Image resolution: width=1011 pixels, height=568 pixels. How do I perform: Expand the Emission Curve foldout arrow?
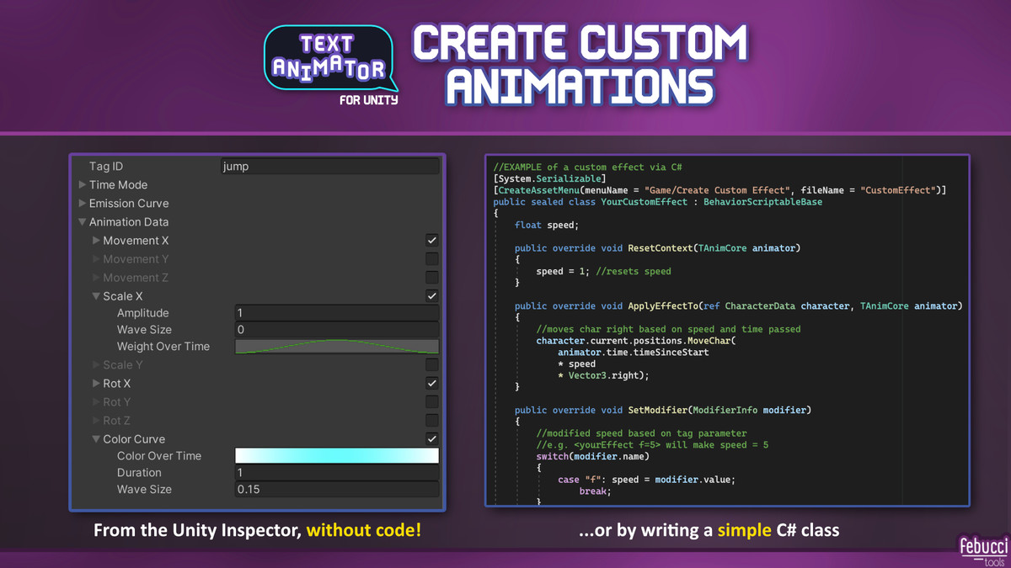pos(83,204)
